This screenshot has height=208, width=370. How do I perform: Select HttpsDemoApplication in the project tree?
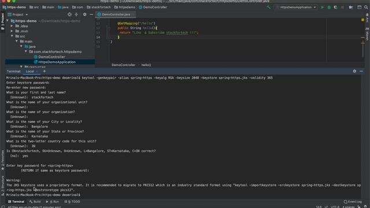pyautogui.click(x=57, y=62)
